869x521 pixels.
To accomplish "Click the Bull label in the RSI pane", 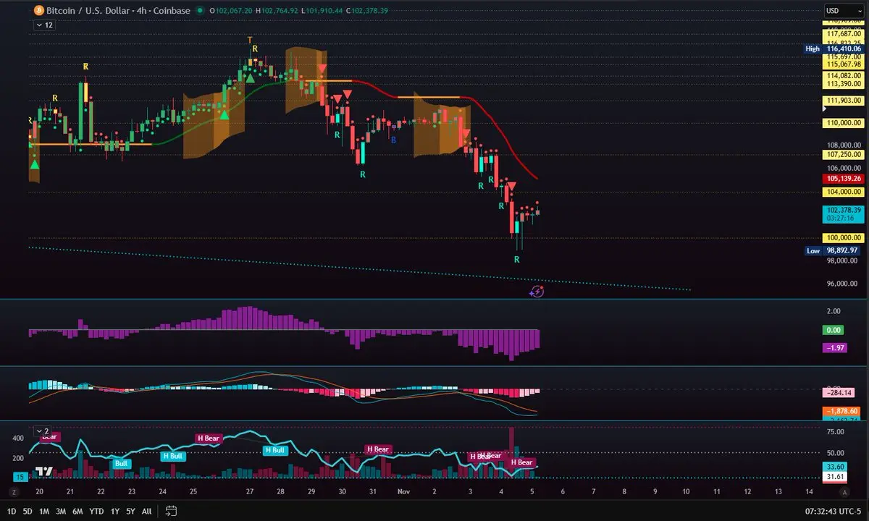I will (122, 463).
